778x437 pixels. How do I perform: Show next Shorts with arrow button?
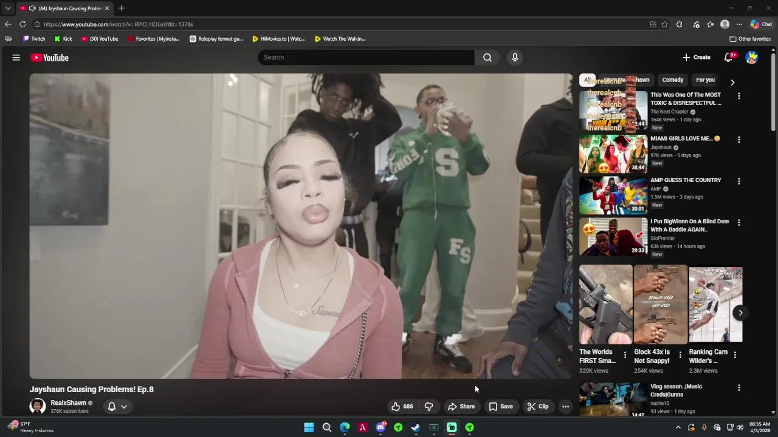[740, 313]
